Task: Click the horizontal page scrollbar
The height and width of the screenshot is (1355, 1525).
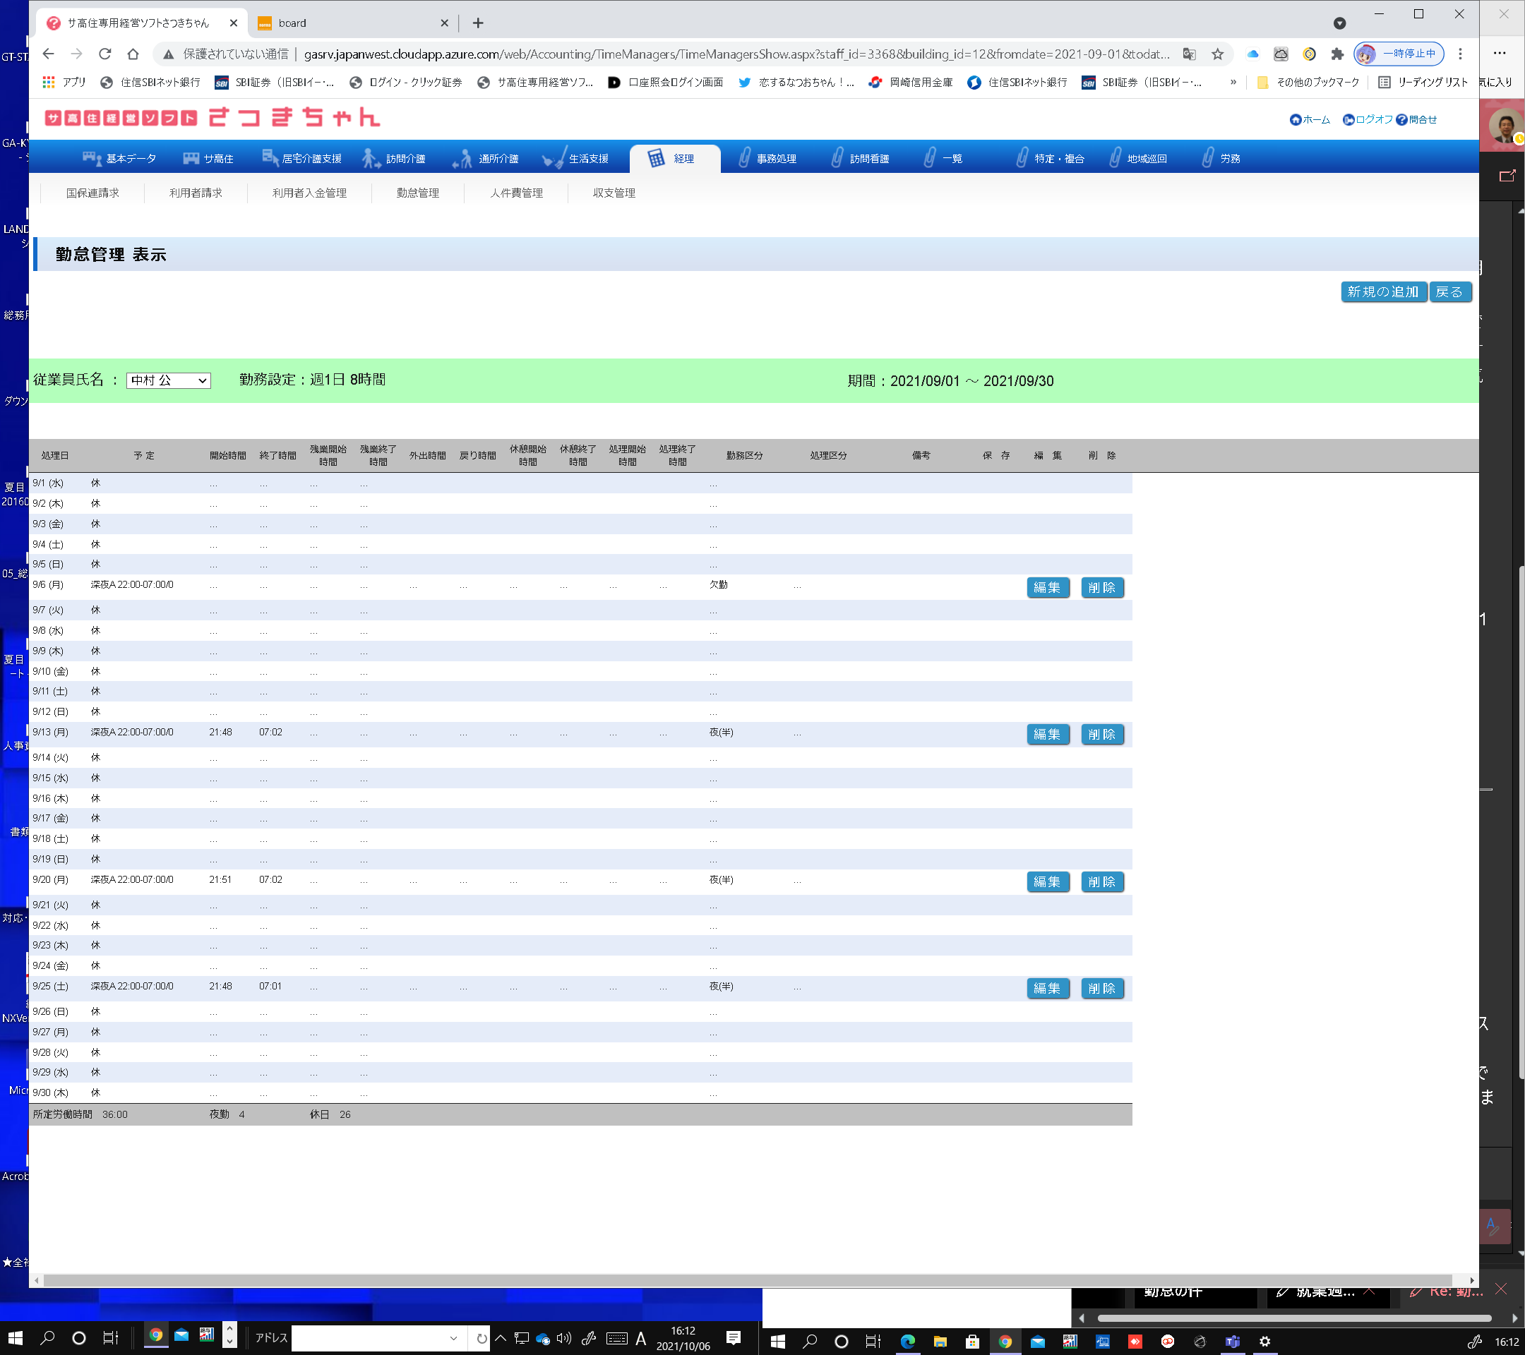Action: coord(746,1279)
